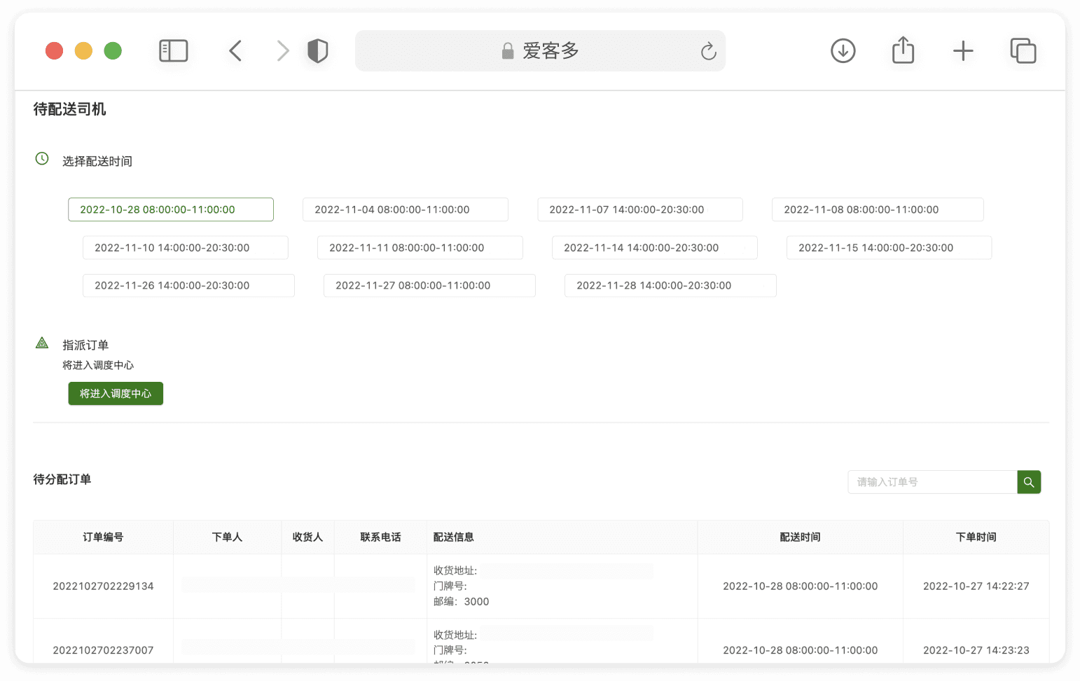This screenshot has height=681, width=1080.
Task: Choose the 2022-11-26 14:00:00-20:30:00 slot
Action: click(x=188, y=285)
